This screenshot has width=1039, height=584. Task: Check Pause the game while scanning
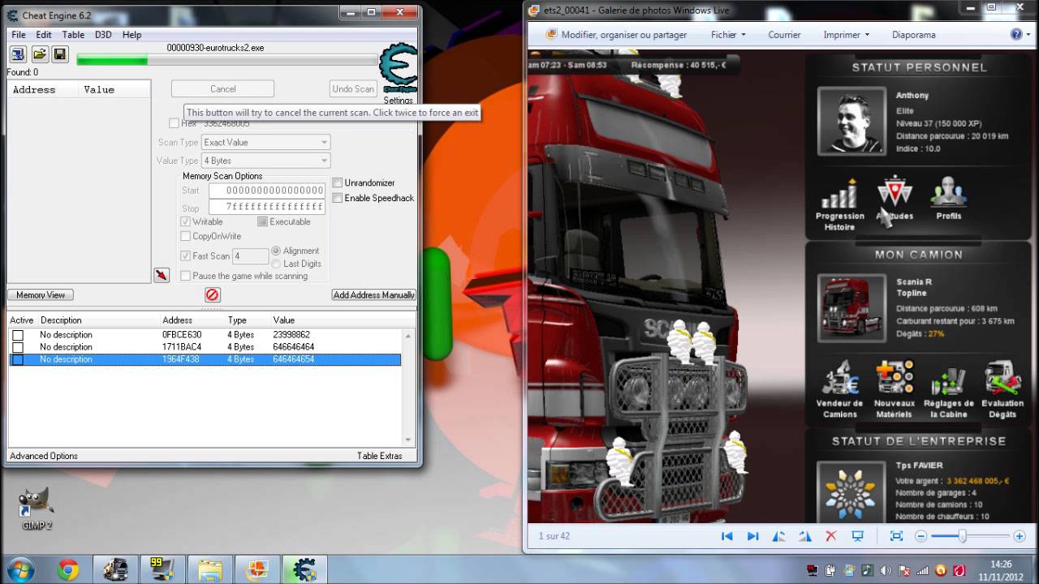pyautogui.click(x=185, y=276)
